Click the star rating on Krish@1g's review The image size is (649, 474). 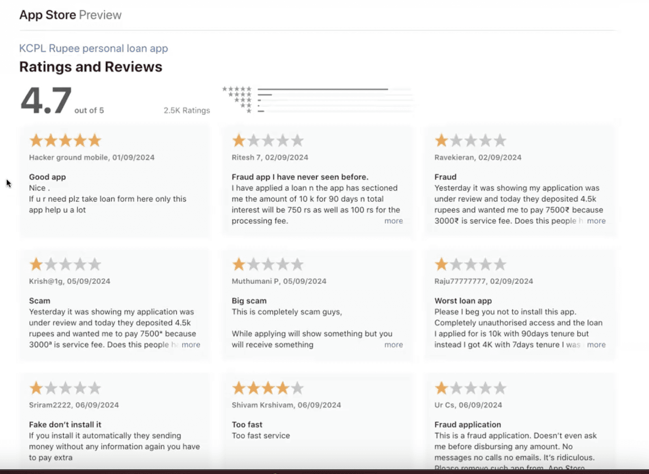[65, 264]
